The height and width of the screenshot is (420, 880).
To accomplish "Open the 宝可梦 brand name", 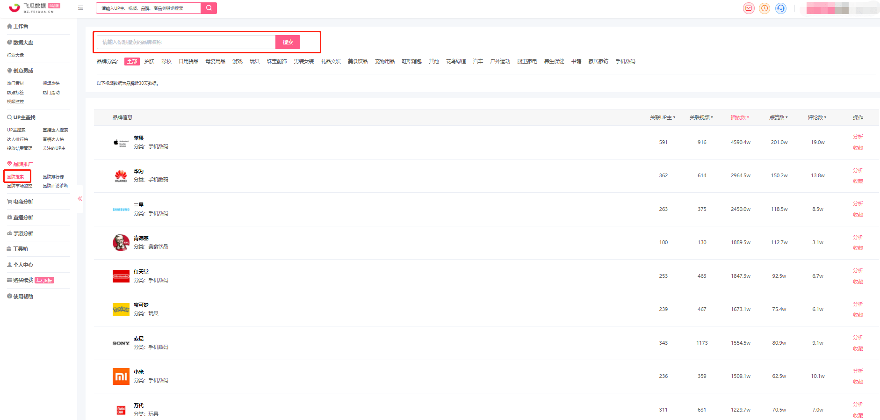I will point(141,305).
